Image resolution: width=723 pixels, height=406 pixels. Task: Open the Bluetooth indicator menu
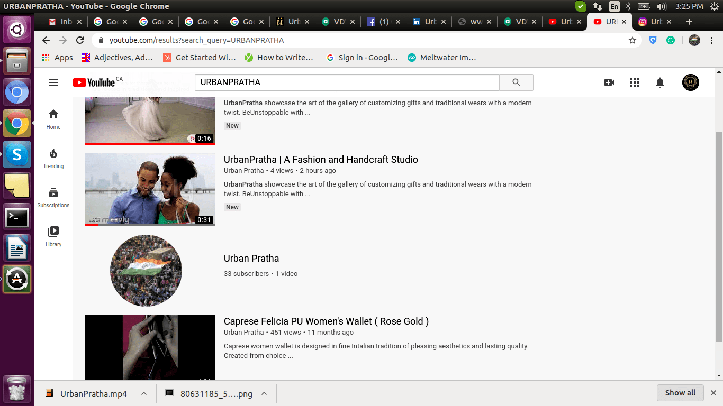tap(628, 6)
